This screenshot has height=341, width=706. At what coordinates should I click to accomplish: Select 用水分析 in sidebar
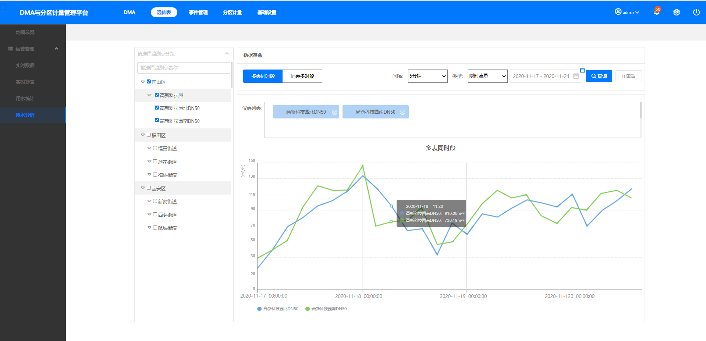[x=33, y=115]
